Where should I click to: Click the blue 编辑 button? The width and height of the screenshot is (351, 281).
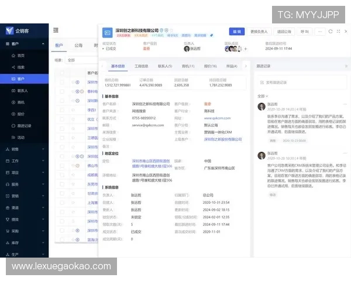(x=237, y=32)
